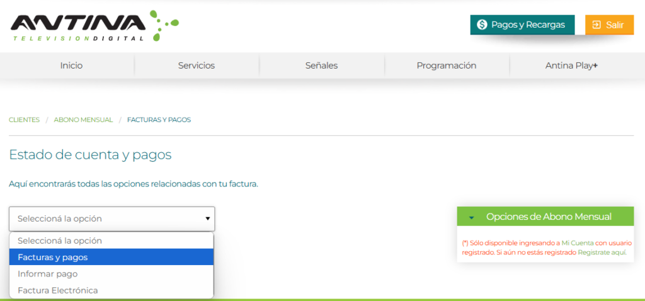Select Factura Electrónica in the dropdown list
Image resolution: width=645 pixels, height=301 pixels.
pyautogui.click(x=111, y=290)
